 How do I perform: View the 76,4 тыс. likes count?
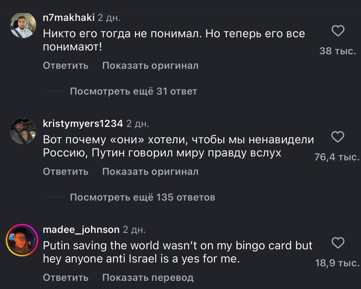coord(337,157)
